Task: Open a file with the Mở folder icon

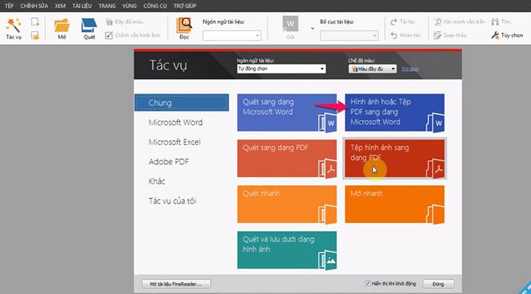Action: coord(62,29)
